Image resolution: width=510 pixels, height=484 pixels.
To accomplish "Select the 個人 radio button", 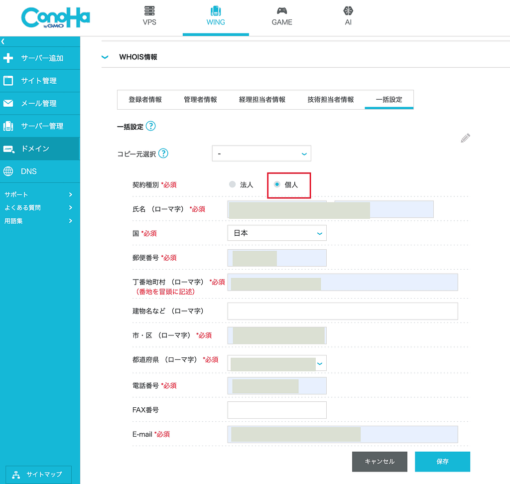I will (277, 184).
